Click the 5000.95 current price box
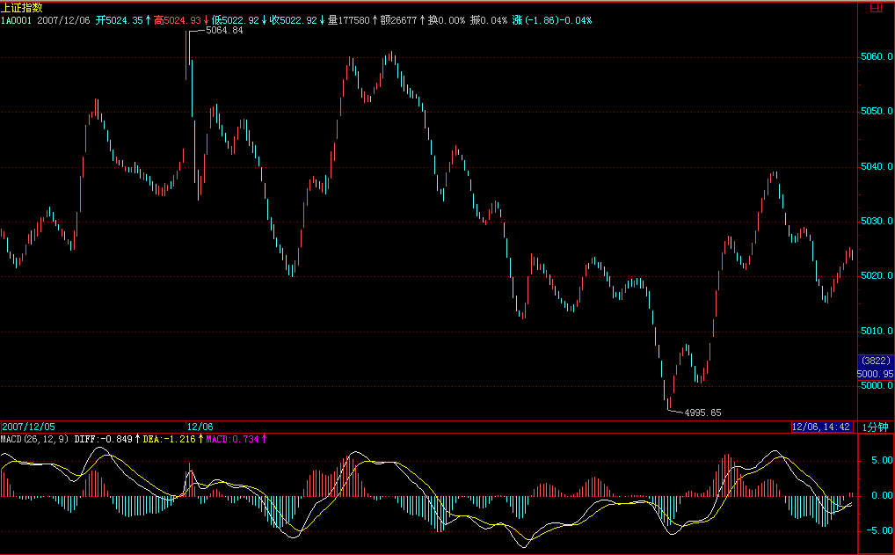Viewport: 895px width, 555px height. pyautogui.click(x=874, y=372)
